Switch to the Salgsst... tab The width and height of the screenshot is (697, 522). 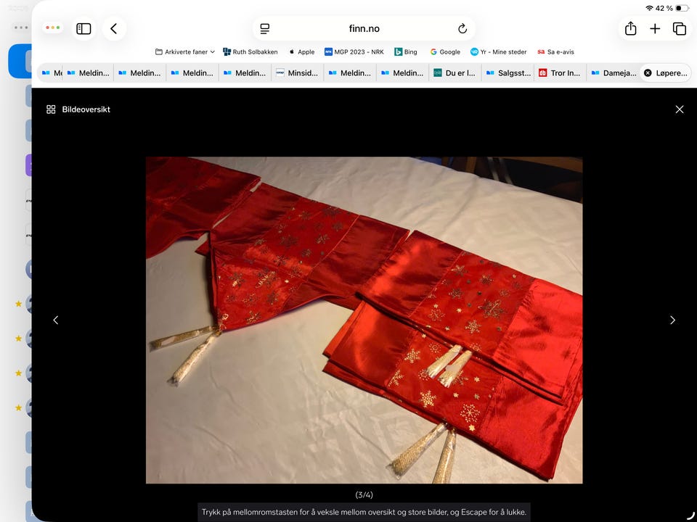point(508,72)
